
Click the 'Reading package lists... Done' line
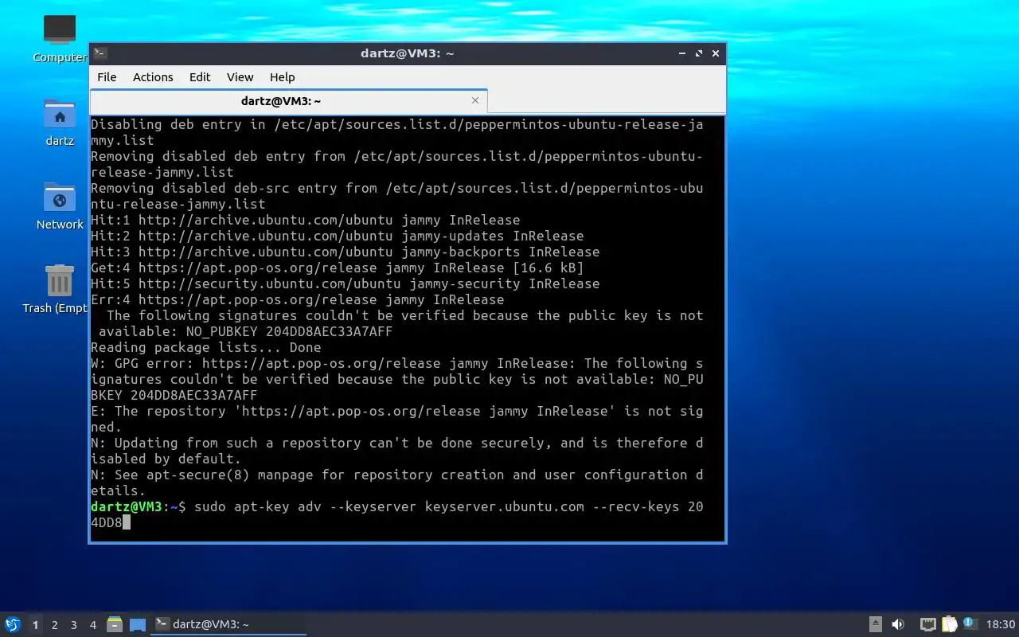[x=206, y=347]
